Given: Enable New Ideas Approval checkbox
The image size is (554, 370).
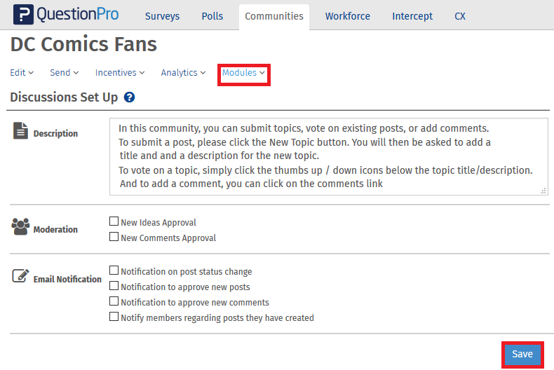Looking at the screenshot, I should (x=114, y=222).
